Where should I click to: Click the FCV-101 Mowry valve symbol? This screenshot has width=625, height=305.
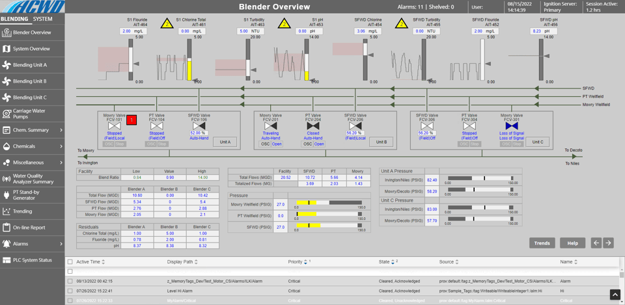(x=115, y=126)
